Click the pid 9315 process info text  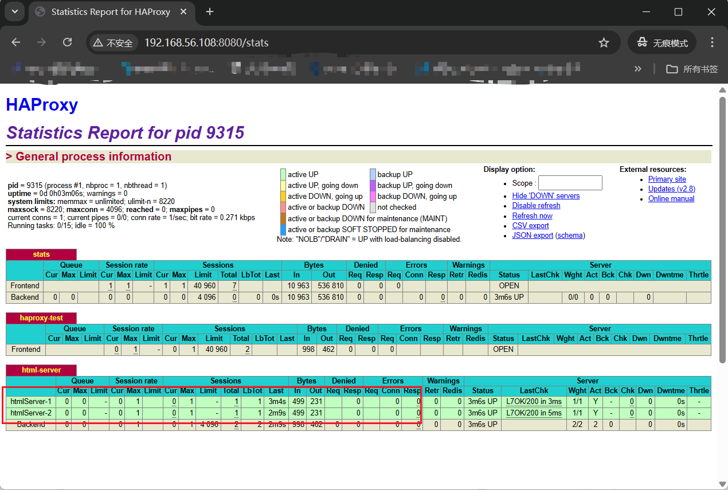coord(87,186)
